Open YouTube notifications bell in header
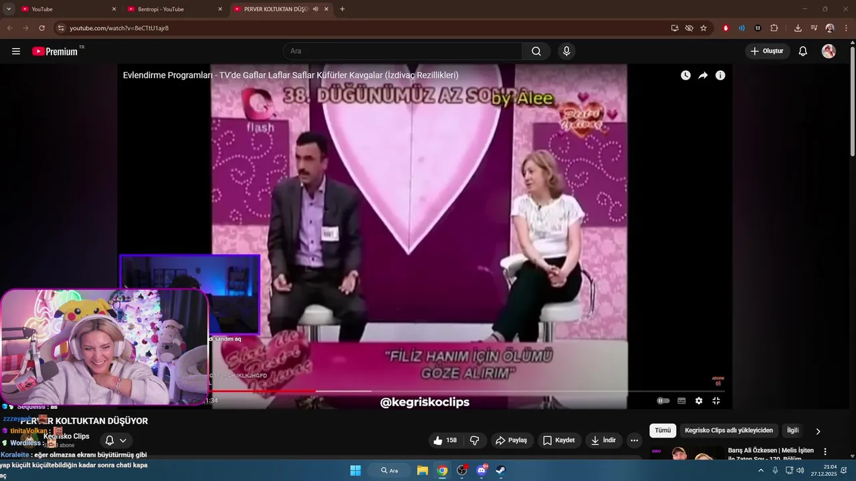 (803, 51)
